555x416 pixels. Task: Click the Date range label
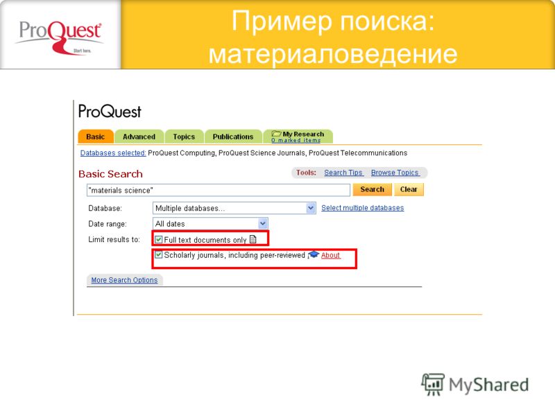108,224
